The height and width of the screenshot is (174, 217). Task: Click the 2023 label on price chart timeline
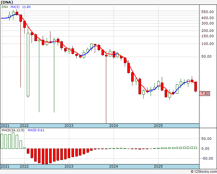(x=69, y=126)
